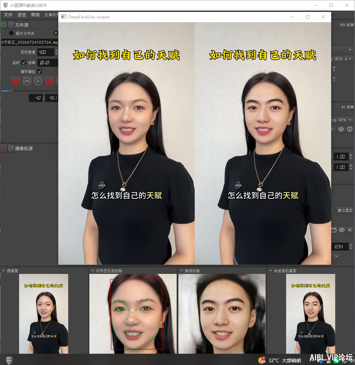Increase the upper 1.00 value with the up arrow
Viewport: 355px width, 365px height.
point(351,155)
